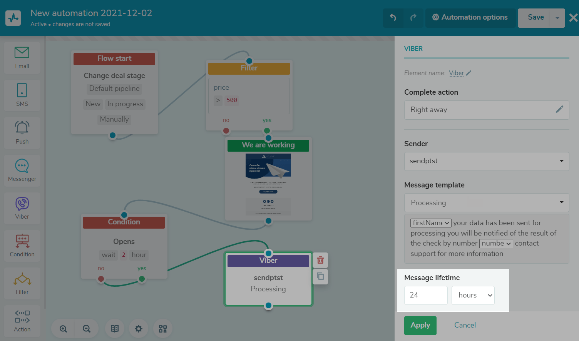Expand the Message template Processing dropdown
Image resolution: width=579 pixels, height=341 pixels.
(486, 202)
